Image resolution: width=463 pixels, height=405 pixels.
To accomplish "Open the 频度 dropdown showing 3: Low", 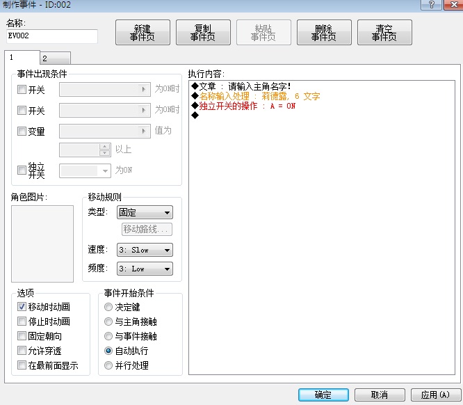I will click(x=145, y=269).
